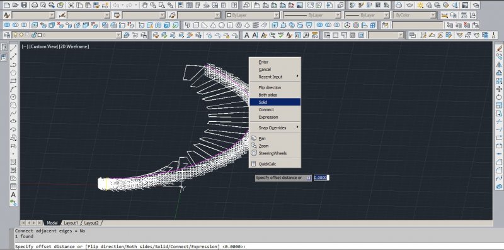
Task: Open the text style dropdown
Action: coord(52,15)
